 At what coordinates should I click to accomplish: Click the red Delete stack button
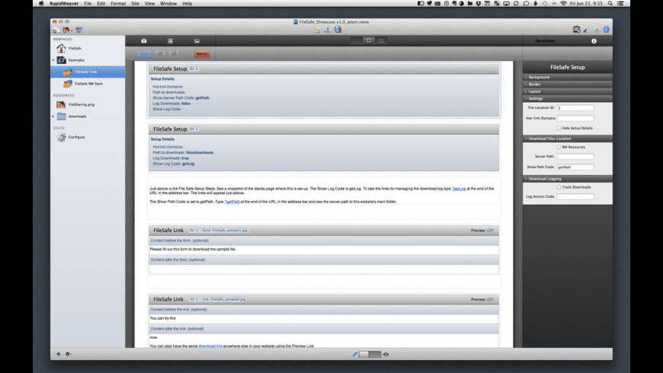click(202, 53)
